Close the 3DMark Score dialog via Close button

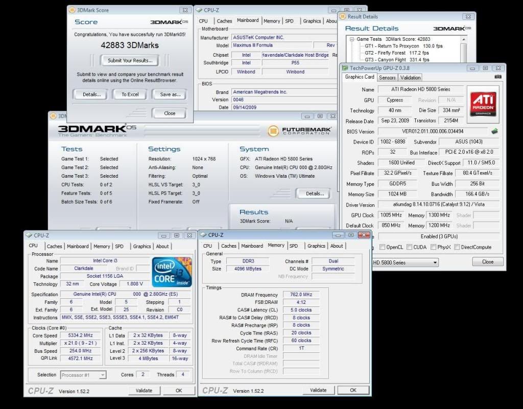(170, 113)
